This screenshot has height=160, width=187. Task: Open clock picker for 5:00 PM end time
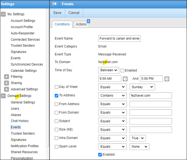coord(167,79)
